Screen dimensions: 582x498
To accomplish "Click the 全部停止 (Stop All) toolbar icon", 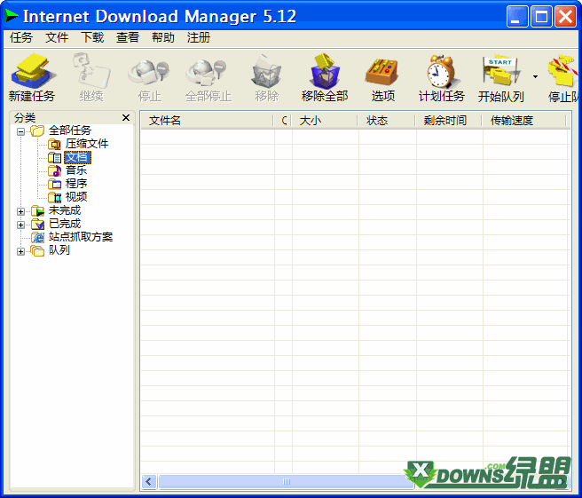I will 207,73.
